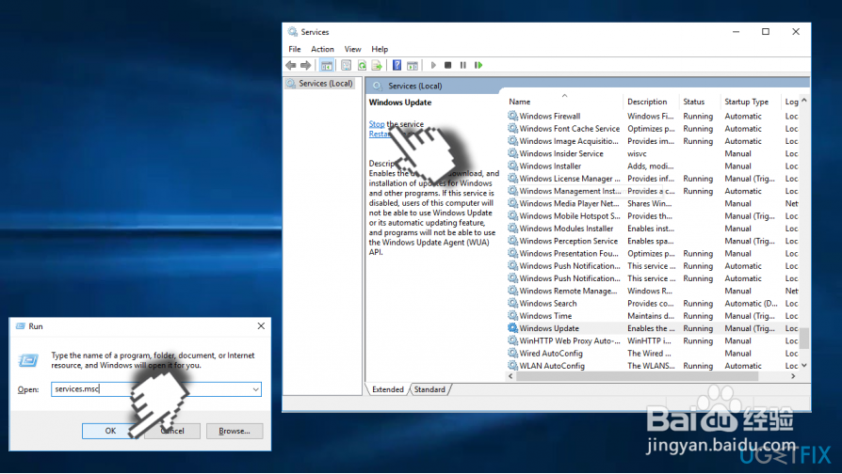Click the vertical scrollbar down arrow
The height and width of the screenshot is (474, 842).
click(x=804, y=365)
